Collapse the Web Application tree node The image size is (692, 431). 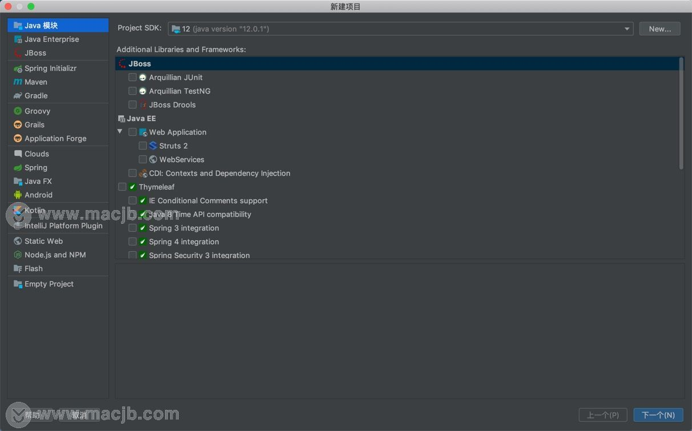point(120,132)
